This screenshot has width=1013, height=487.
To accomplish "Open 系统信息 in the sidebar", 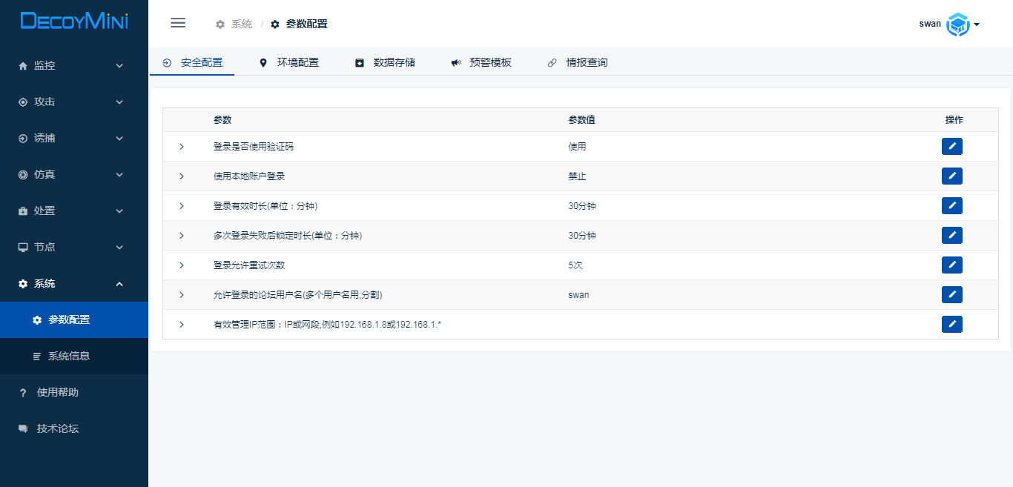I will 69,356.
